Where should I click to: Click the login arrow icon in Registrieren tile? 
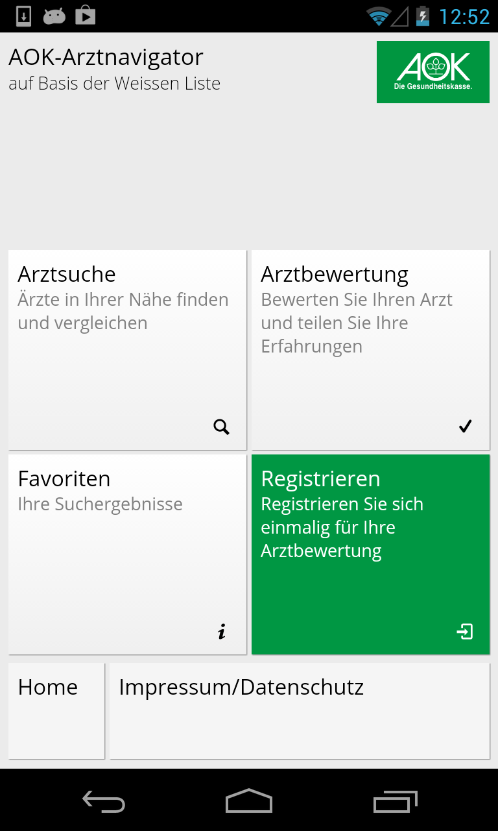[465, 632]
